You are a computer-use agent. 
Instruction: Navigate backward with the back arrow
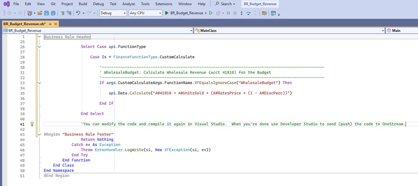click(10, 13)
